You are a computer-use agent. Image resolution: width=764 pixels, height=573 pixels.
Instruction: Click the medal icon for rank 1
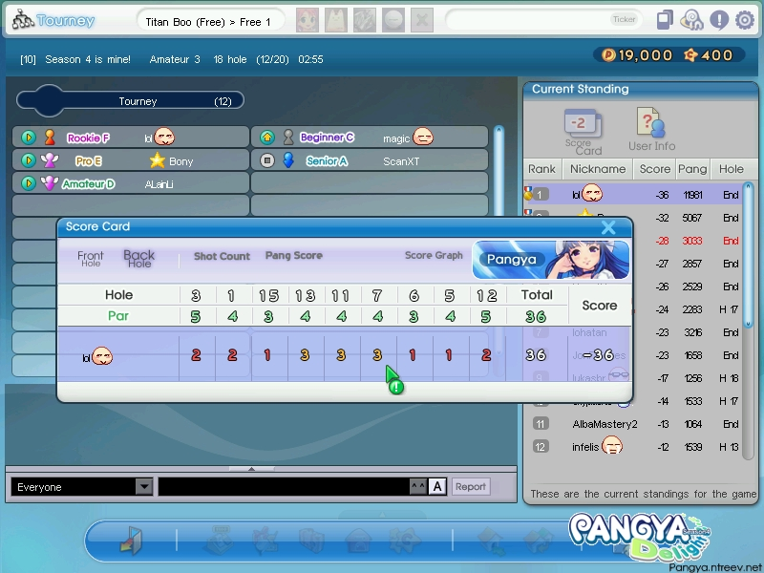[528, 194]
